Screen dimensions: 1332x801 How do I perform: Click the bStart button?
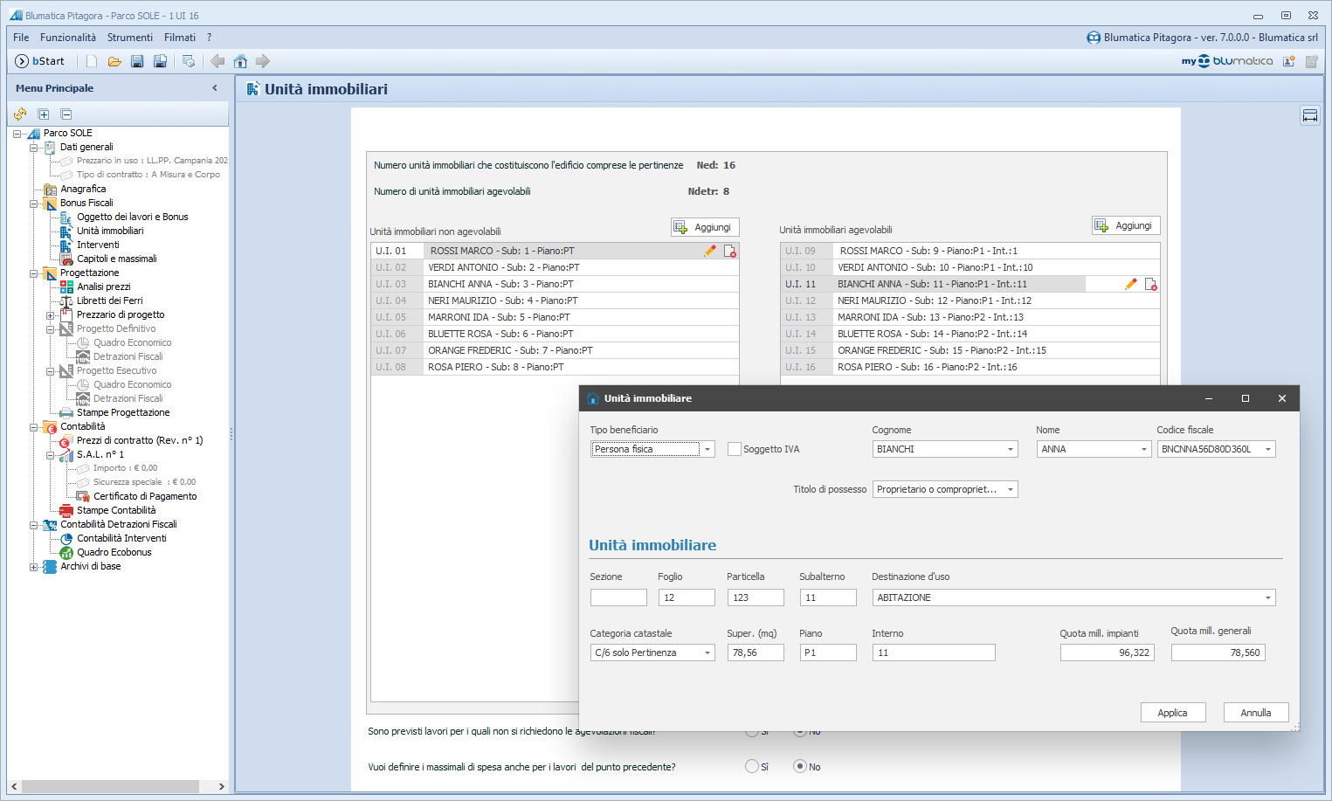click(40, 61)
